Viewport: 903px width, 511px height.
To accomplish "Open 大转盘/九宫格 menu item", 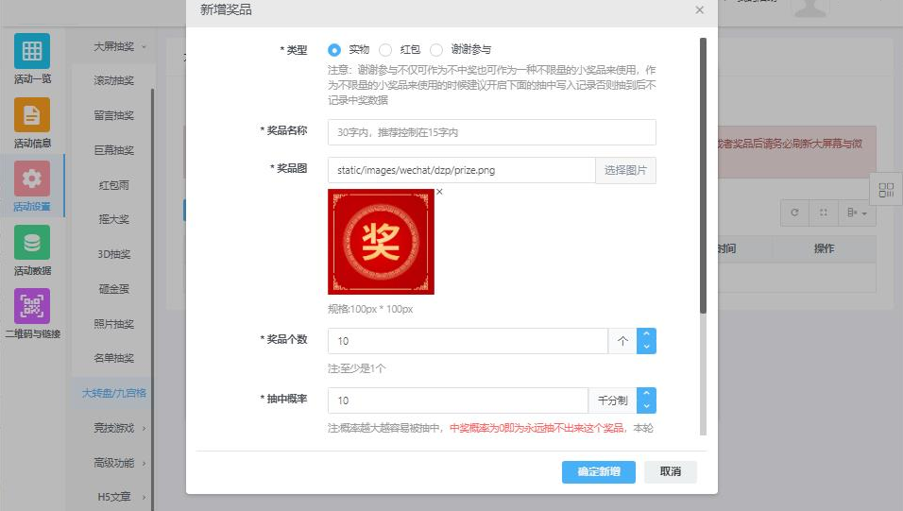I will pos(113,393).
